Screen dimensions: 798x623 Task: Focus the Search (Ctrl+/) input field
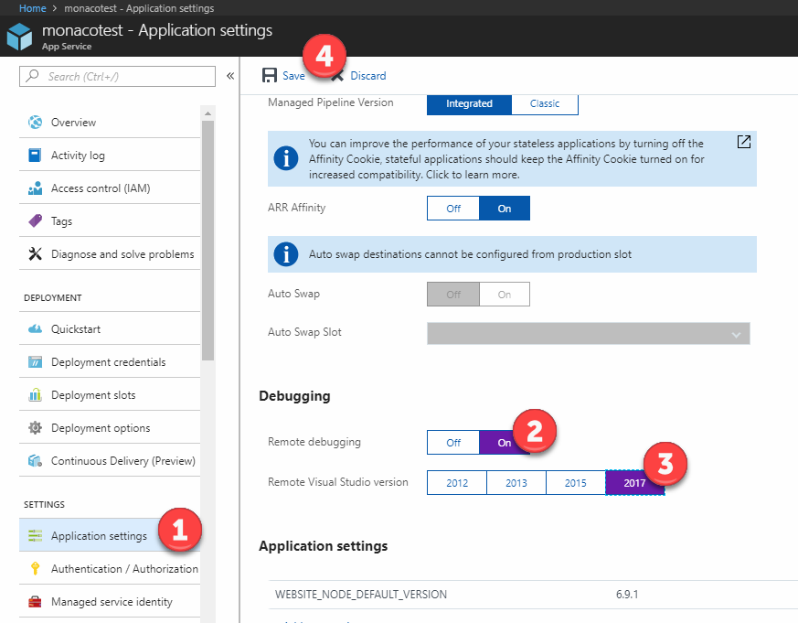118,77
